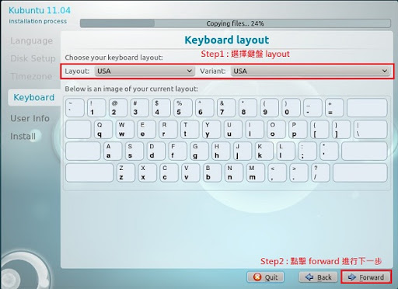Click the 'Keyboard layout' heading
Viewport: 398px width, 289px height.
(x=226, y=40)
